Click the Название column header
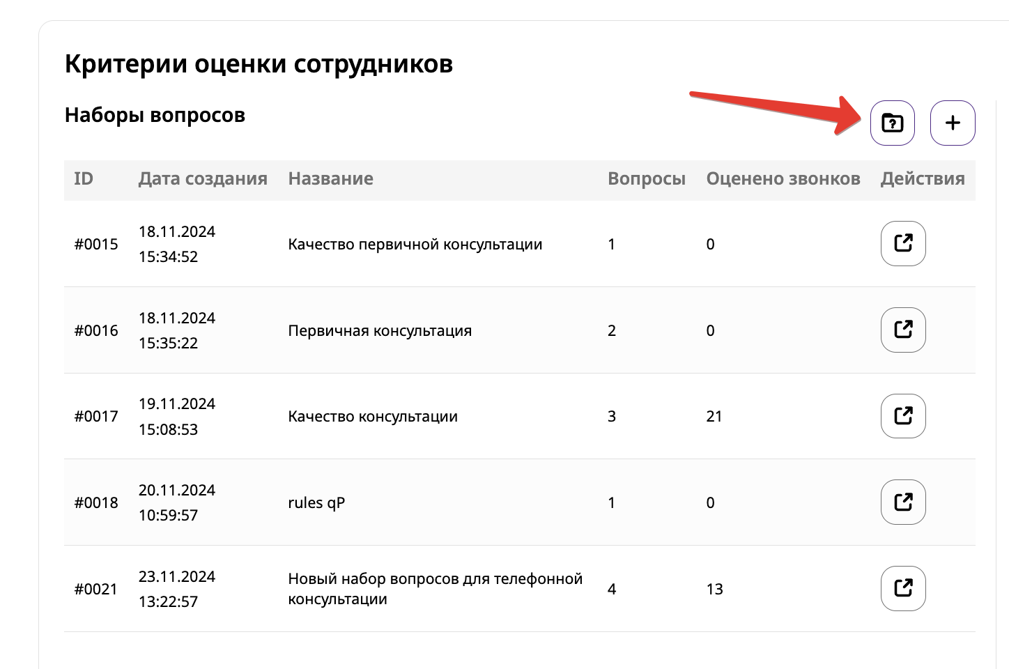Screen dimensions: 1009x669 pos(330,179)
